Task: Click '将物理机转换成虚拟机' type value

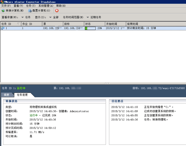Action: coord(43,107)
